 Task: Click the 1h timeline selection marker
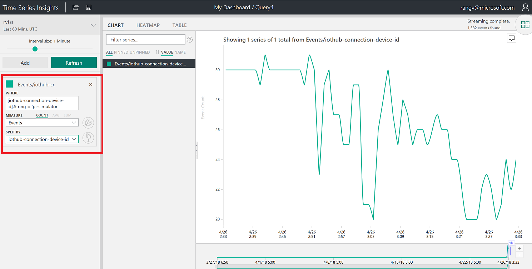[x=511, y=243]
